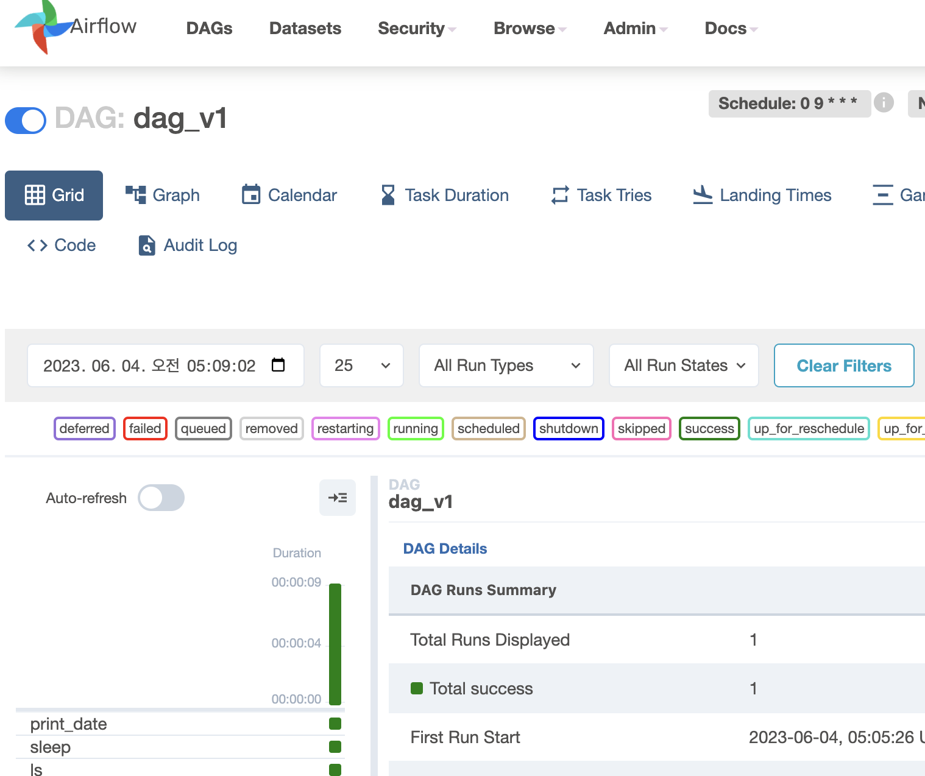Open the Audit Log link
This screenshot has height=776, width=925.
pos(188,245)
